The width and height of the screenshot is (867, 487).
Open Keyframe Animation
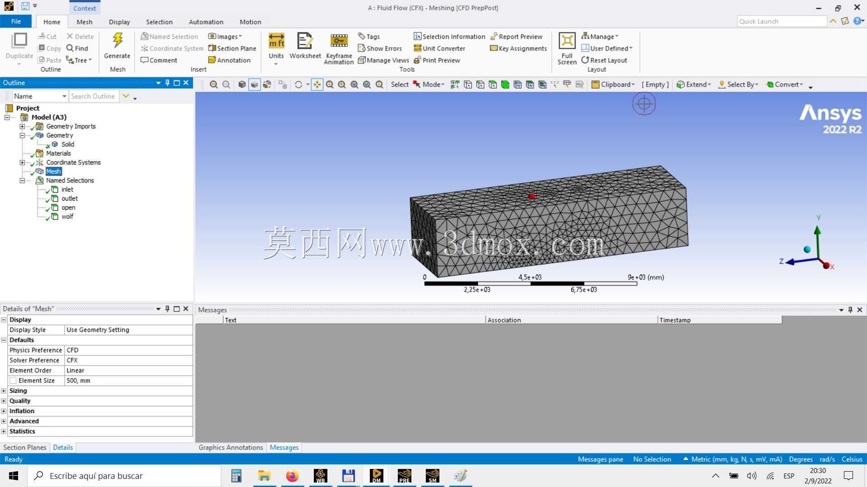point(339,49)
